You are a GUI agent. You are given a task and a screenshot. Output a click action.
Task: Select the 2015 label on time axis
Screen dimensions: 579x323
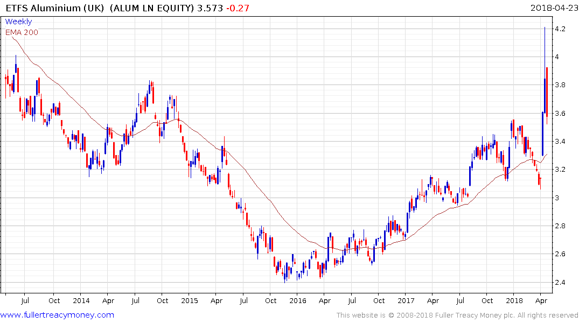pyautogui.click(x=190, y=300)
